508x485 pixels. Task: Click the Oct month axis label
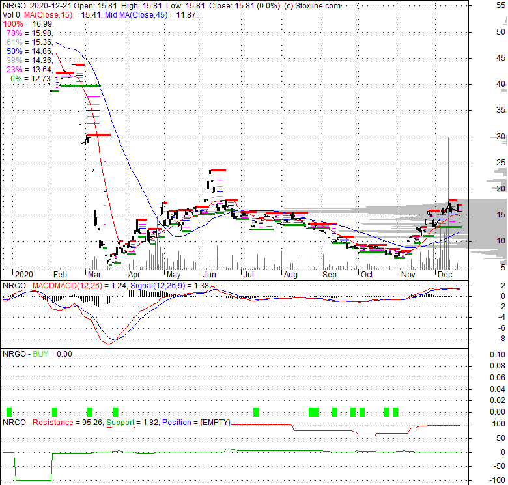pyautogui.click(x=367, y=275)
